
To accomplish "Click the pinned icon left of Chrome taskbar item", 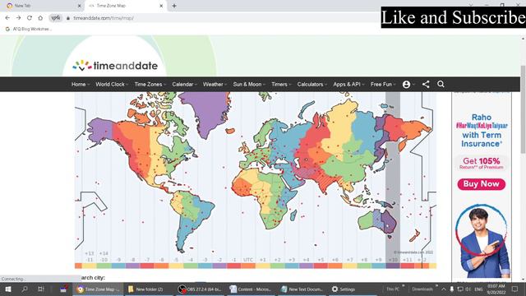I will [63, 289].
